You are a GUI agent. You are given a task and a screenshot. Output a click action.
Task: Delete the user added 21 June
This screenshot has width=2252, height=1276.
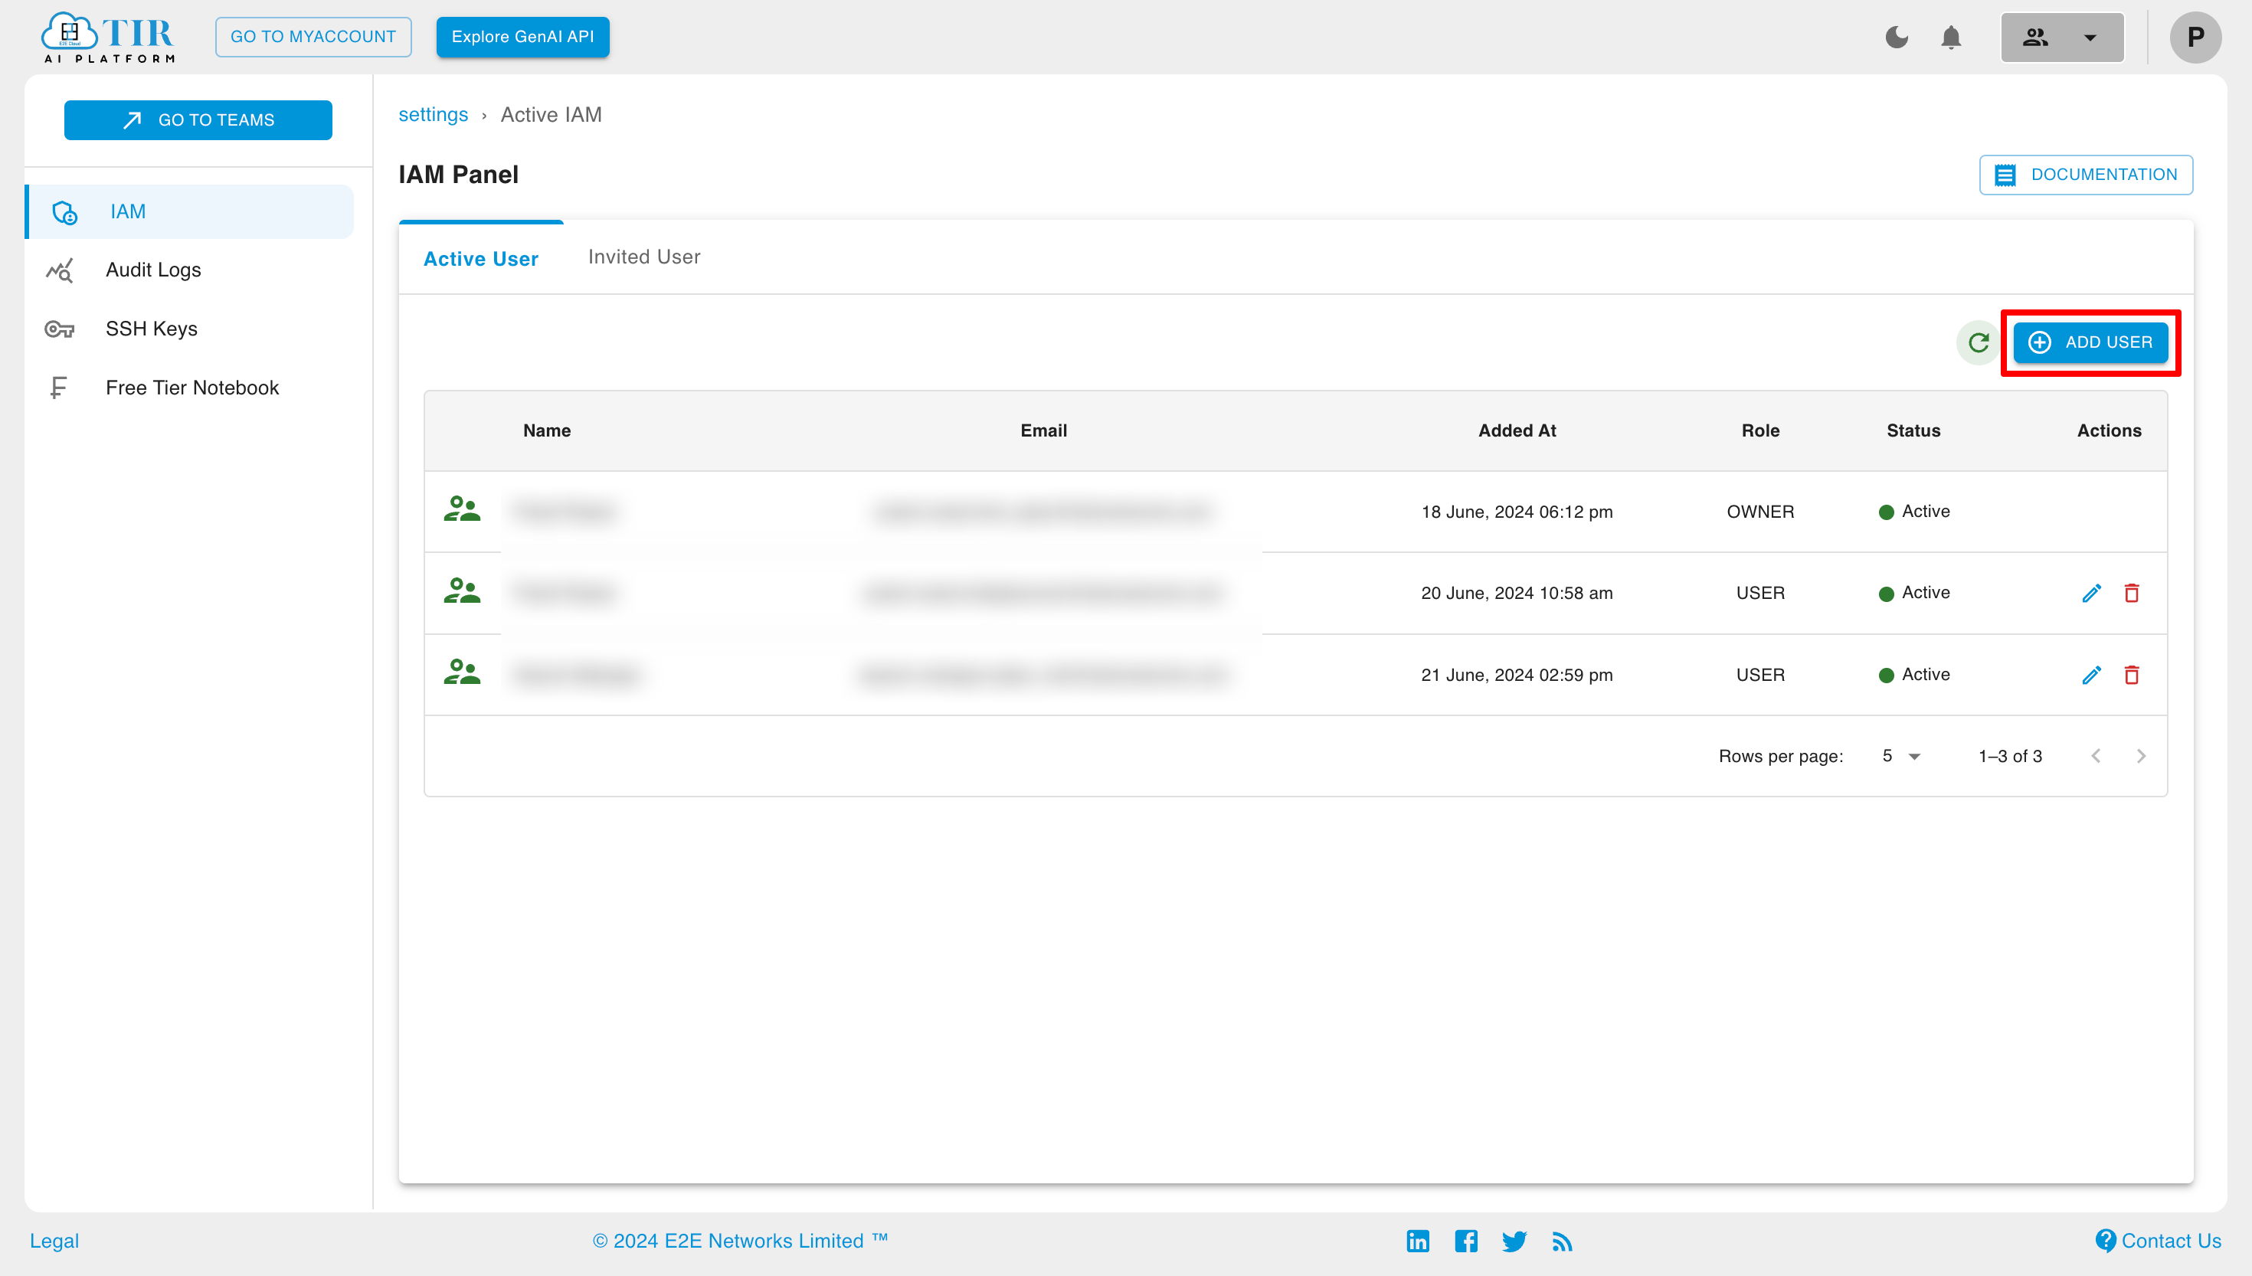click(2131, 675)
